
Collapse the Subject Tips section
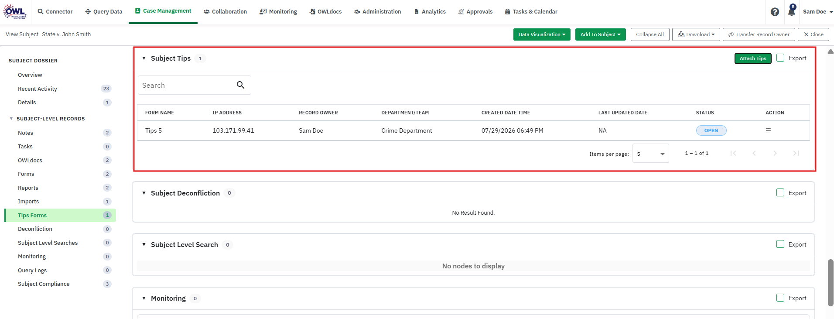pyautogui.click(x=144, y=58)
